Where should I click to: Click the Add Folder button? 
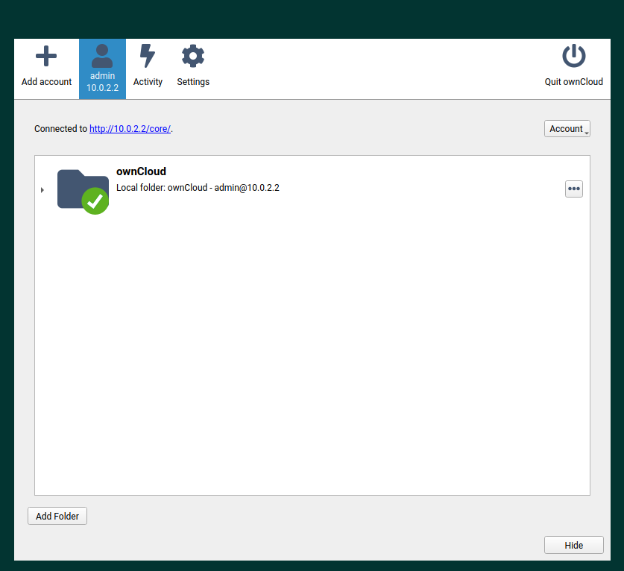pos(57,515)
